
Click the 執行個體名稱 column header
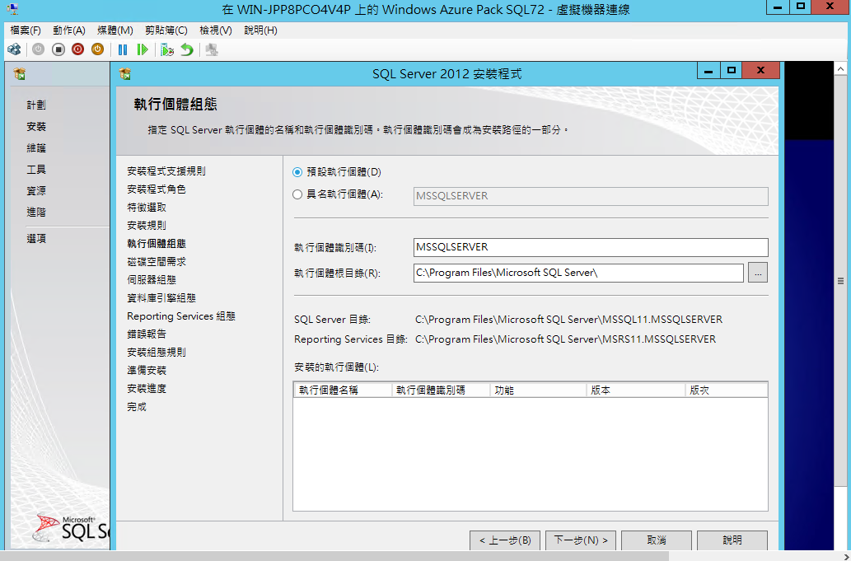click(343, 390)
